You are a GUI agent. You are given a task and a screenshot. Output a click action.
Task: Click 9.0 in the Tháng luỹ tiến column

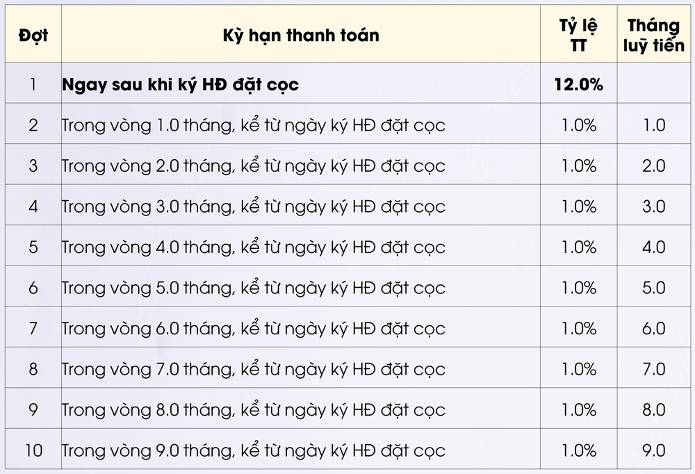(x=653, y=450)
